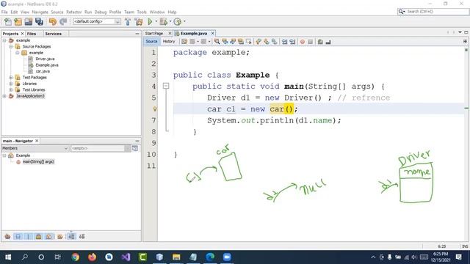Toggle Show Inner Classes filter in the Navigator

click(x=48, y=236)
